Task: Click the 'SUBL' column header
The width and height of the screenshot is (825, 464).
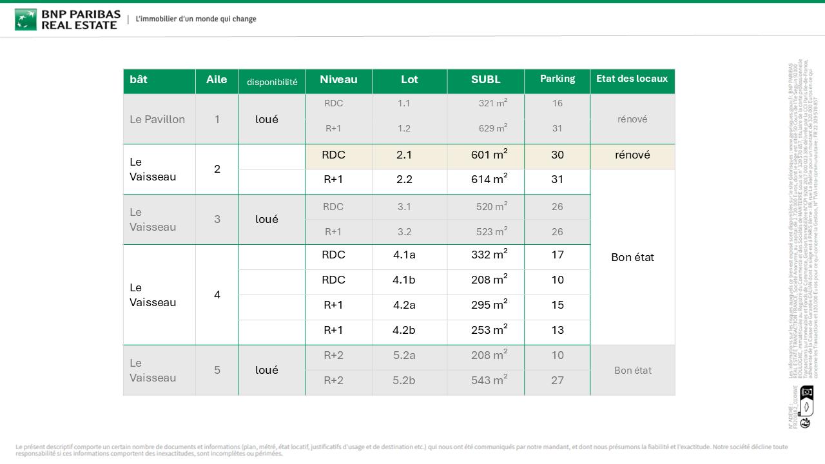Action: pos(485,82)
